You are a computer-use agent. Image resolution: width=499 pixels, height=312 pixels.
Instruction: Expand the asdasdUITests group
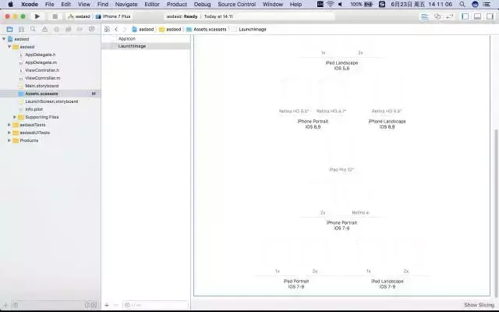(9, 133)
